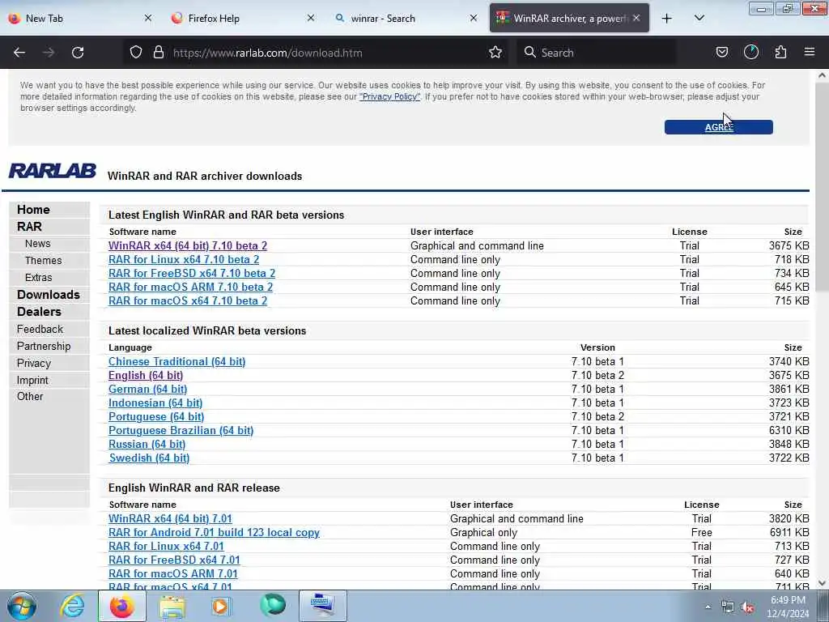Open Downloads in the sidebar

click(x=48, y=295)
